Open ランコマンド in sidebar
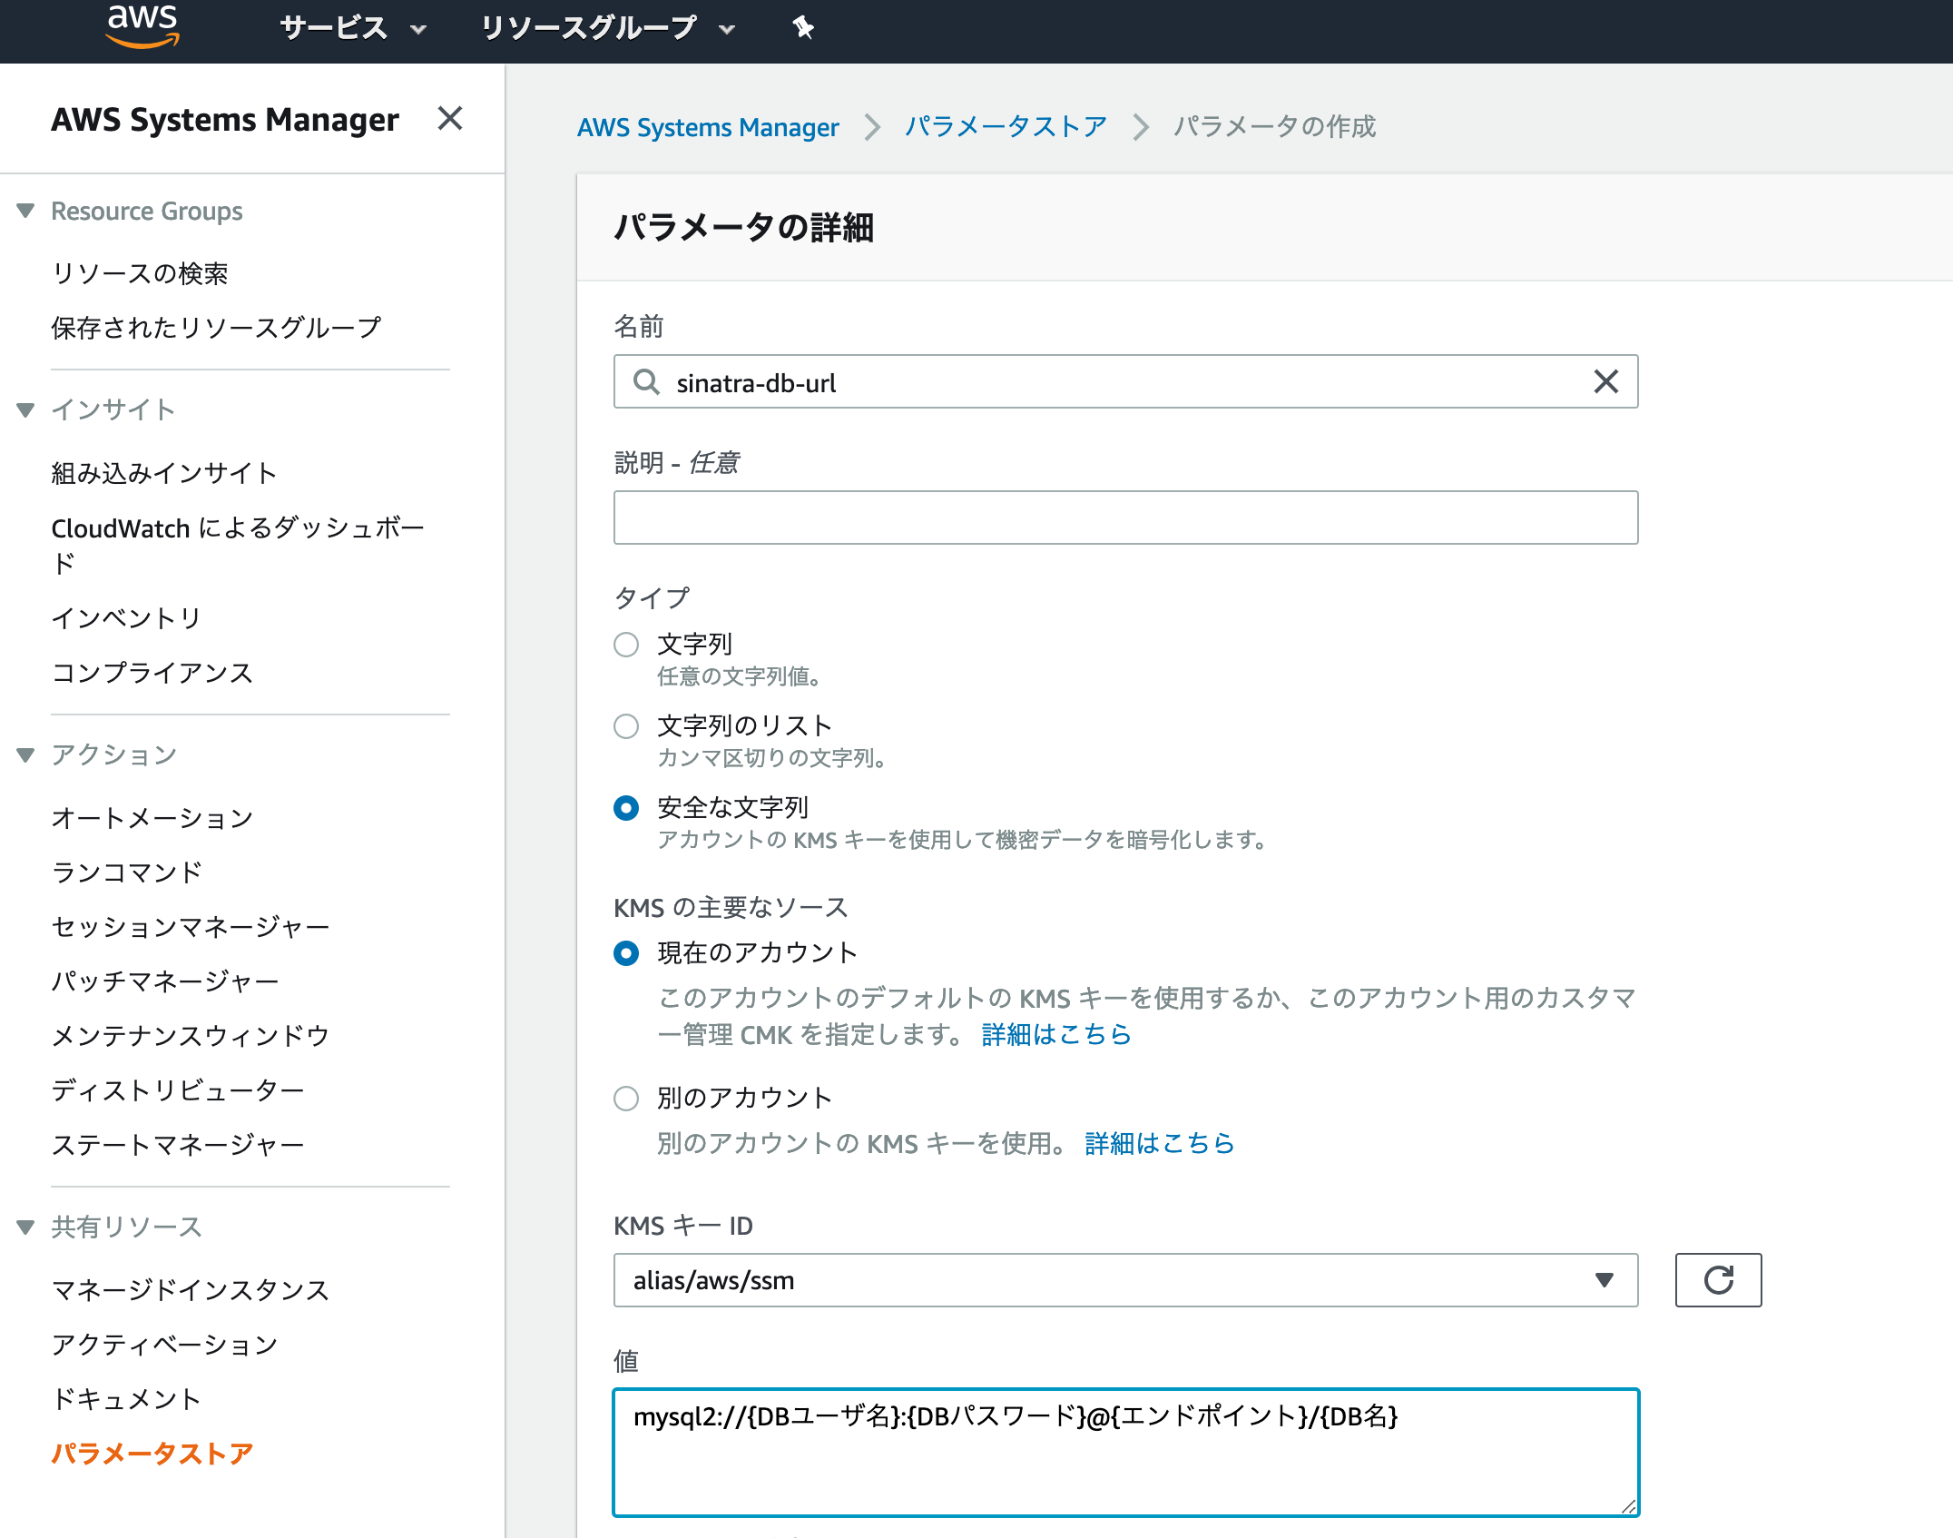The image size is (1953, 1538). (x=126, y=873)
